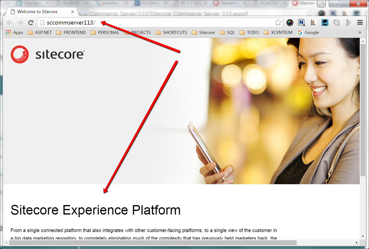This screenshot has height=249, width=369.
Task: Open the TODO bookmarks folder
Action: click(249, 32)
